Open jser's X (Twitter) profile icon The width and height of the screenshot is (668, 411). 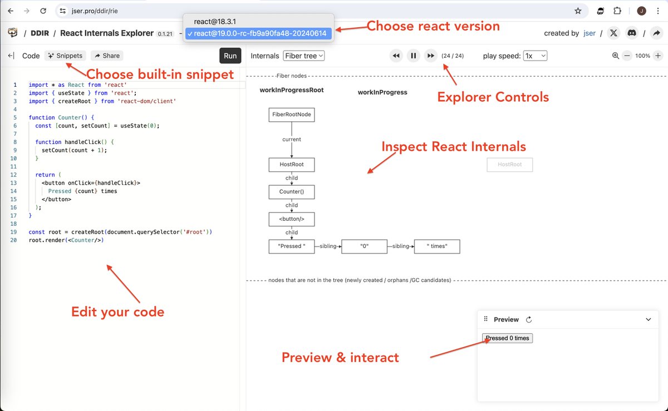click(x=613, y=33)
